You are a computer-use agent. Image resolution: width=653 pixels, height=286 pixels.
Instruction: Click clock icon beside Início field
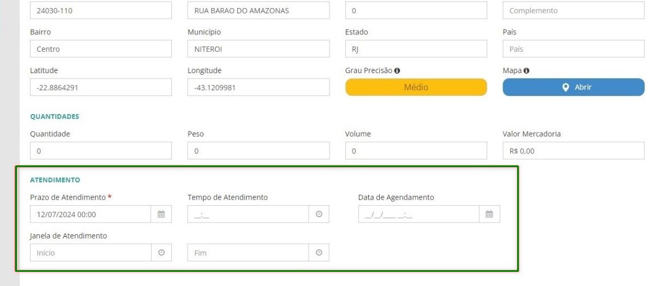click(161, 253)
